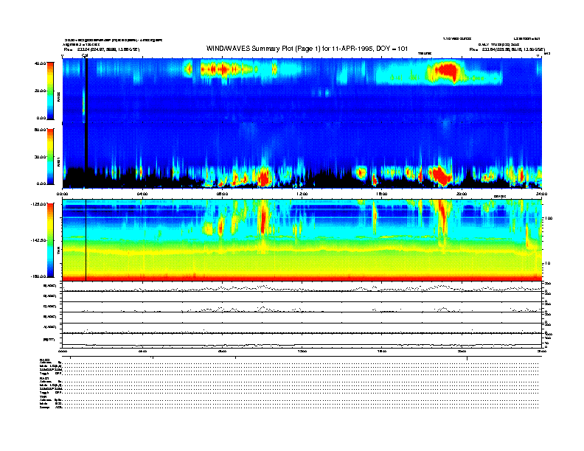This screenshot has height=451, width=584.
Task: Click the RAD2 color scale bar
Action: click(50, 91)
